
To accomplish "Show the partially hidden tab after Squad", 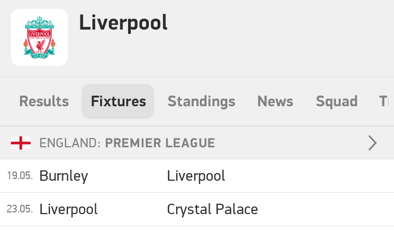I will 384,101.
